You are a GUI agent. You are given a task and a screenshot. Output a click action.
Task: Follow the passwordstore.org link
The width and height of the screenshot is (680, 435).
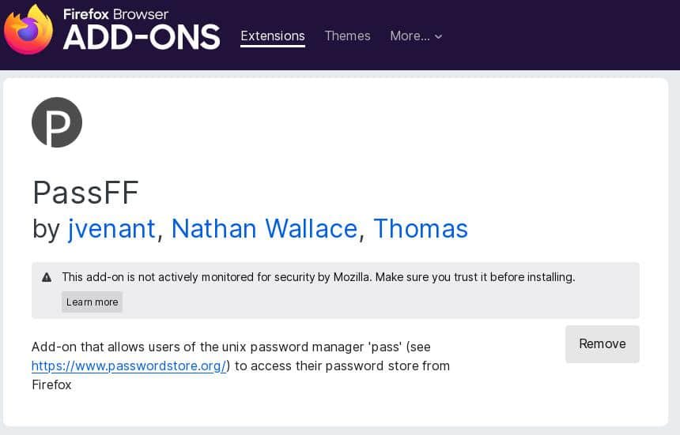tap(129, 366)
